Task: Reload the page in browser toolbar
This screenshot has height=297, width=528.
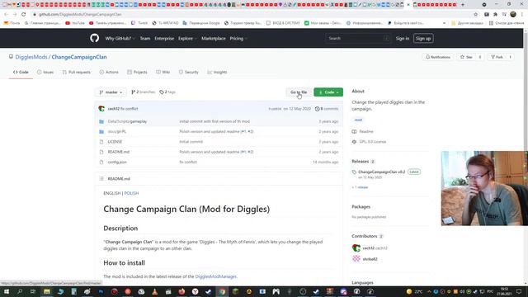Action: point(24,15)
